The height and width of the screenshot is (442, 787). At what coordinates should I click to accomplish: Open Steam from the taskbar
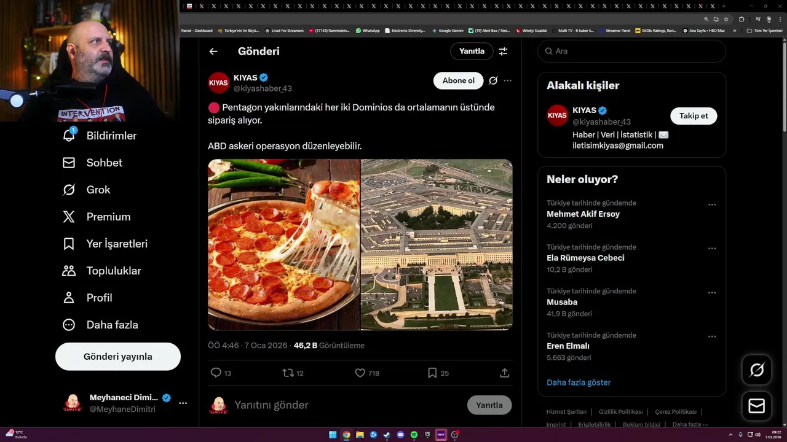387,435
